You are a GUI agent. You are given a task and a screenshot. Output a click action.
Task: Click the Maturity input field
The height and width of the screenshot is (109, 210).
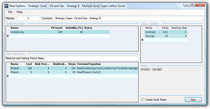[28, 18]
